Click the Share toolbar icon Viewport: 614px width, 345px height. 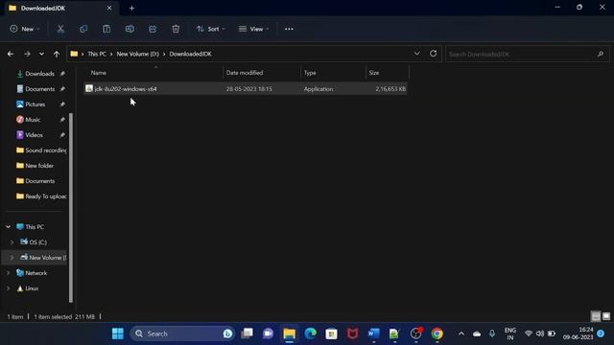pyautogui.click(x=153, y=29)
